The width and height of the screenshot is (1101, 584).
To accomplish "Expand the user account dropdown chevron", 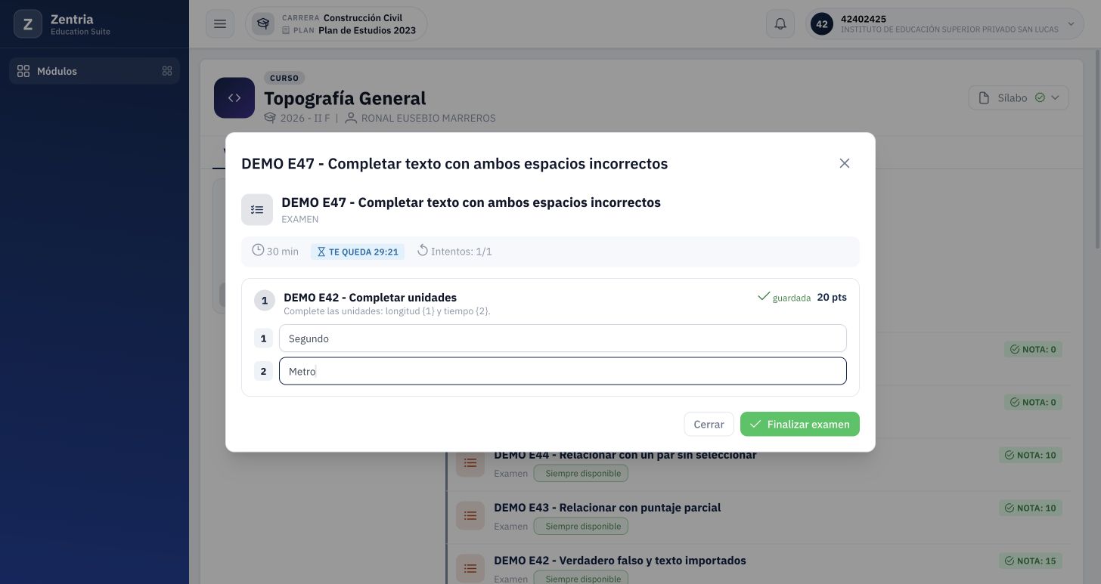I will click(1071, 24).
